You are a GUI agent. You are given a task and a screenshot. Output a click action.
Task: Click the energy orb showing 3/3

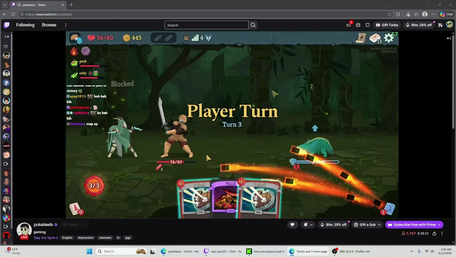click(x=94, y=186)
